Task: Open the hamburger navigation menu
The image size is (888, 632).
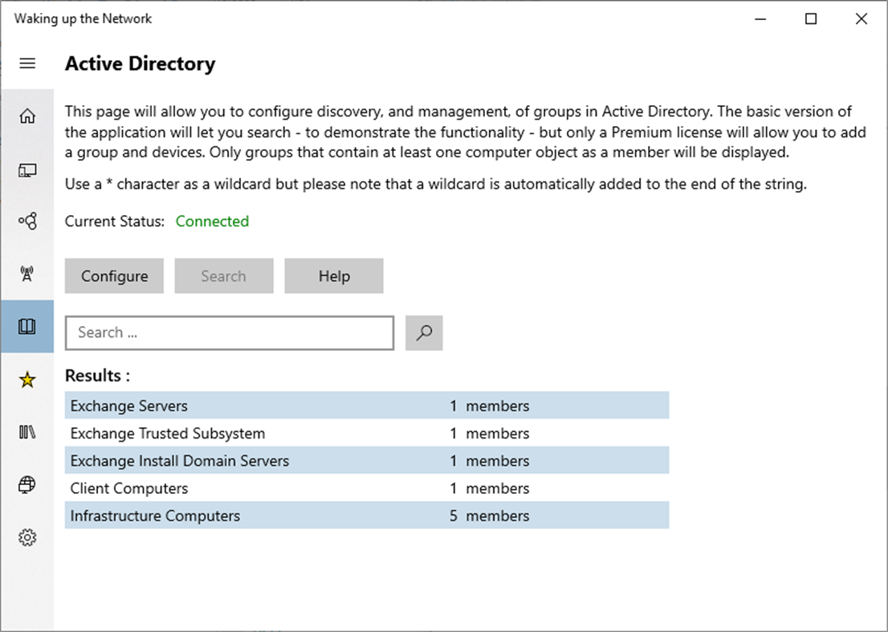Action: 27,63
